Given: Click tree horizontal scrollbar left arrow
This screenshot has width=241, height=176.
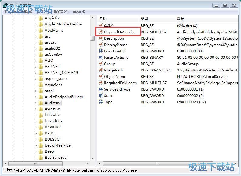Looking at the screenshot, I should tap(5, 164).
